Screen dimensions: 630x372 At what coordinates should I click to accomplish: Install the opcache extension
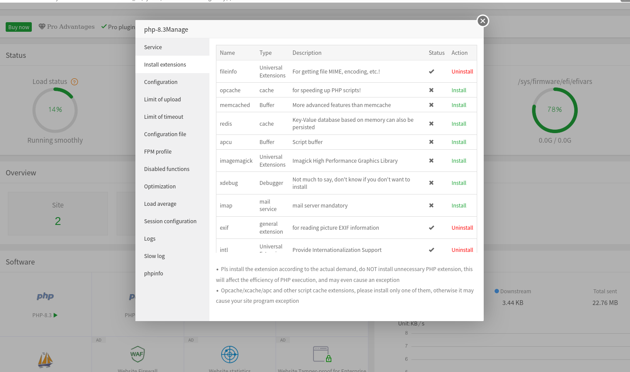(x=459, y=90)
